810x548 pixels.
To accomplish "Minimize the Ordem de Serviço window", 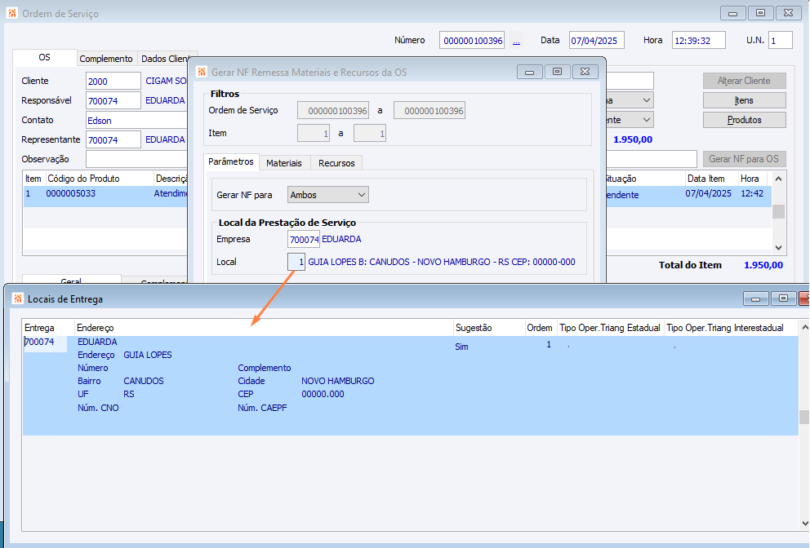I will click(x=732, y=13).
